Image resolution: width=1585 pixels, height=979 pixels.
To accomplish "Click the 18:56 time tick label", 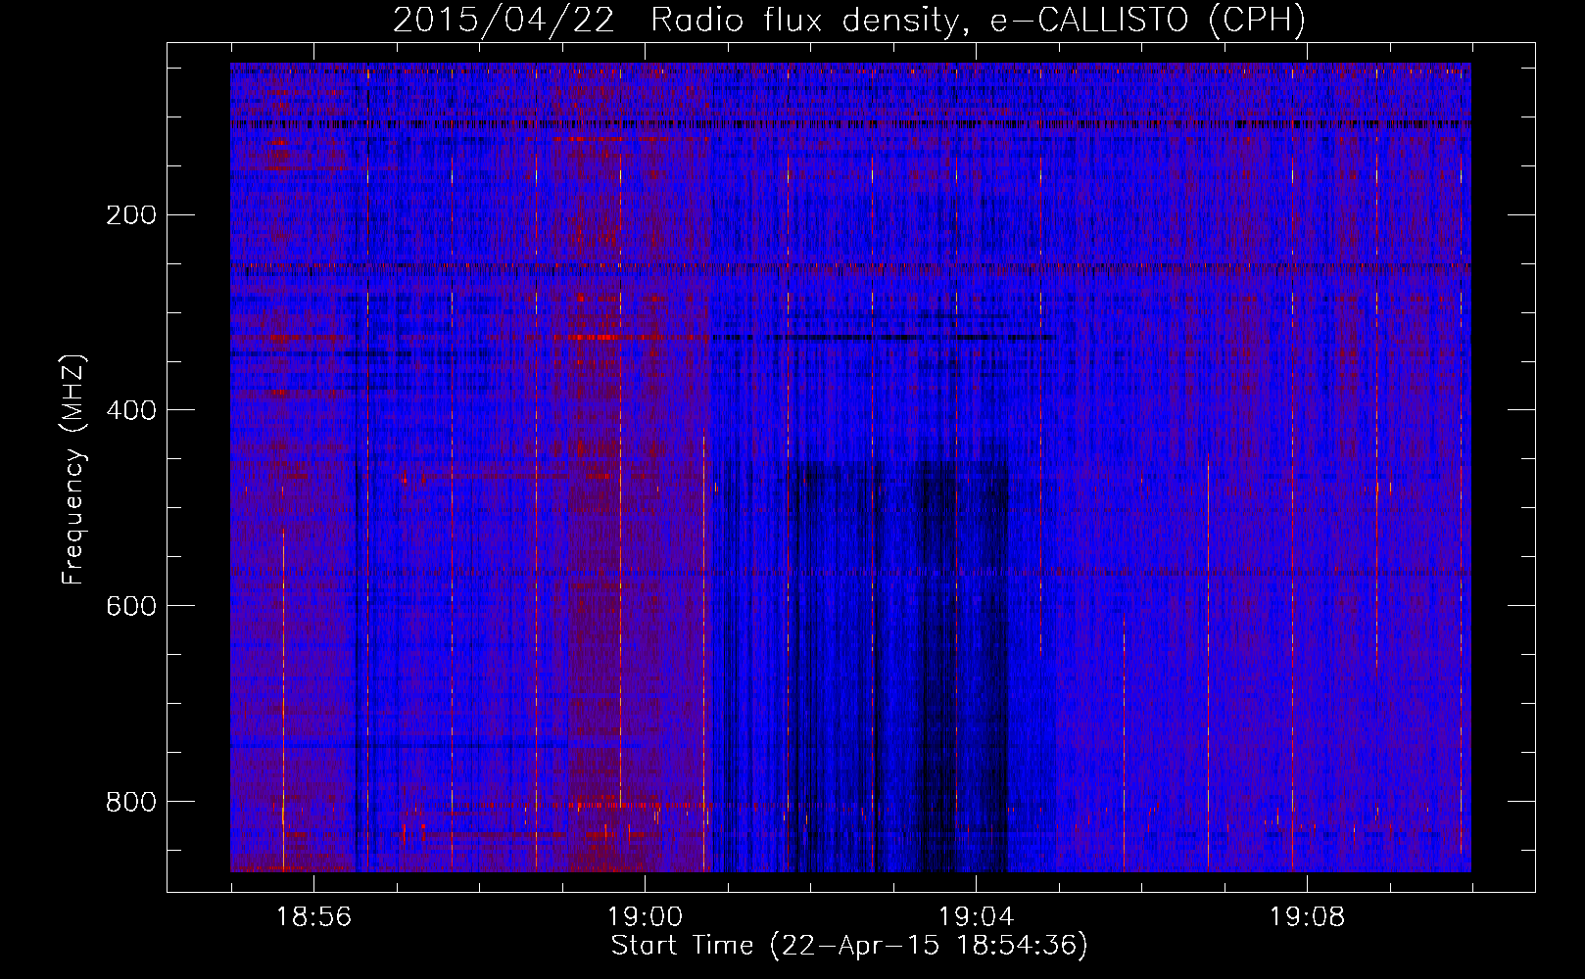I will [x=313, y=917].
